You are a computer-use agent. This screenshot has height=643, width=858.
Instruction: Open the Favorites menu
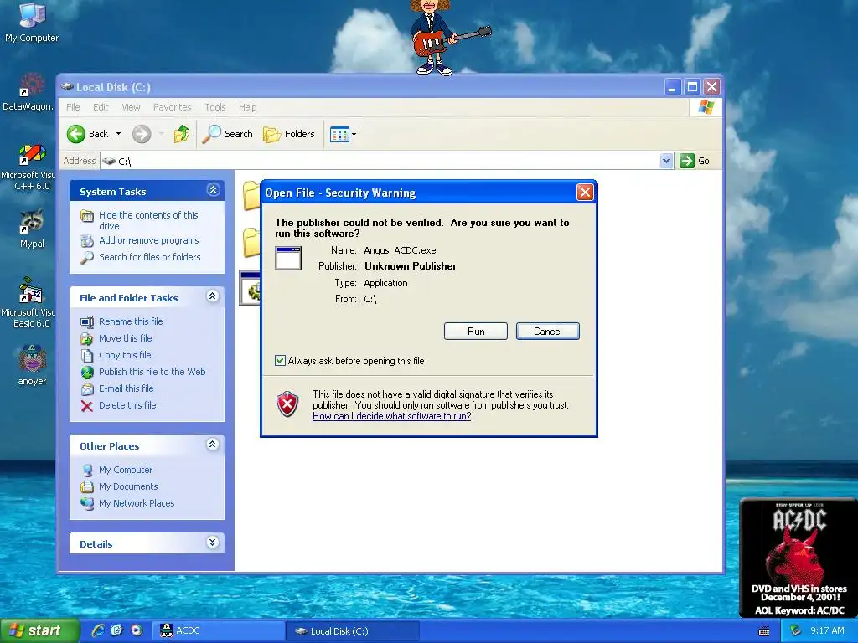pos(173,107)
